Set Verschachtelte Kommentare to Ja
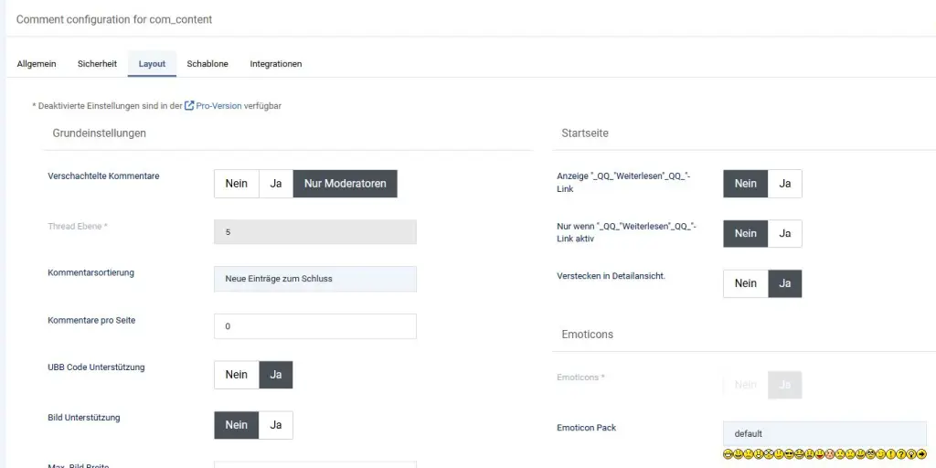The image size is (936, 468). pos(275,184)
